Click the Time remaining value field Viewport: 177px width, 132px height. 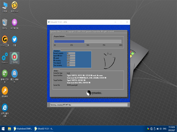(x=71, y=65)
